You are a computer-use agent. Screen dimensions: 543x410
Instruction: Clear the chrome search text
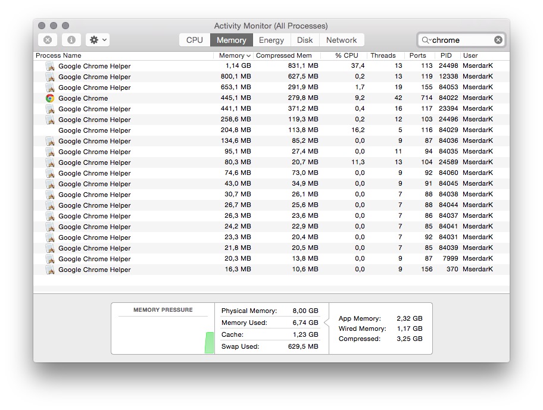[498, 40]
